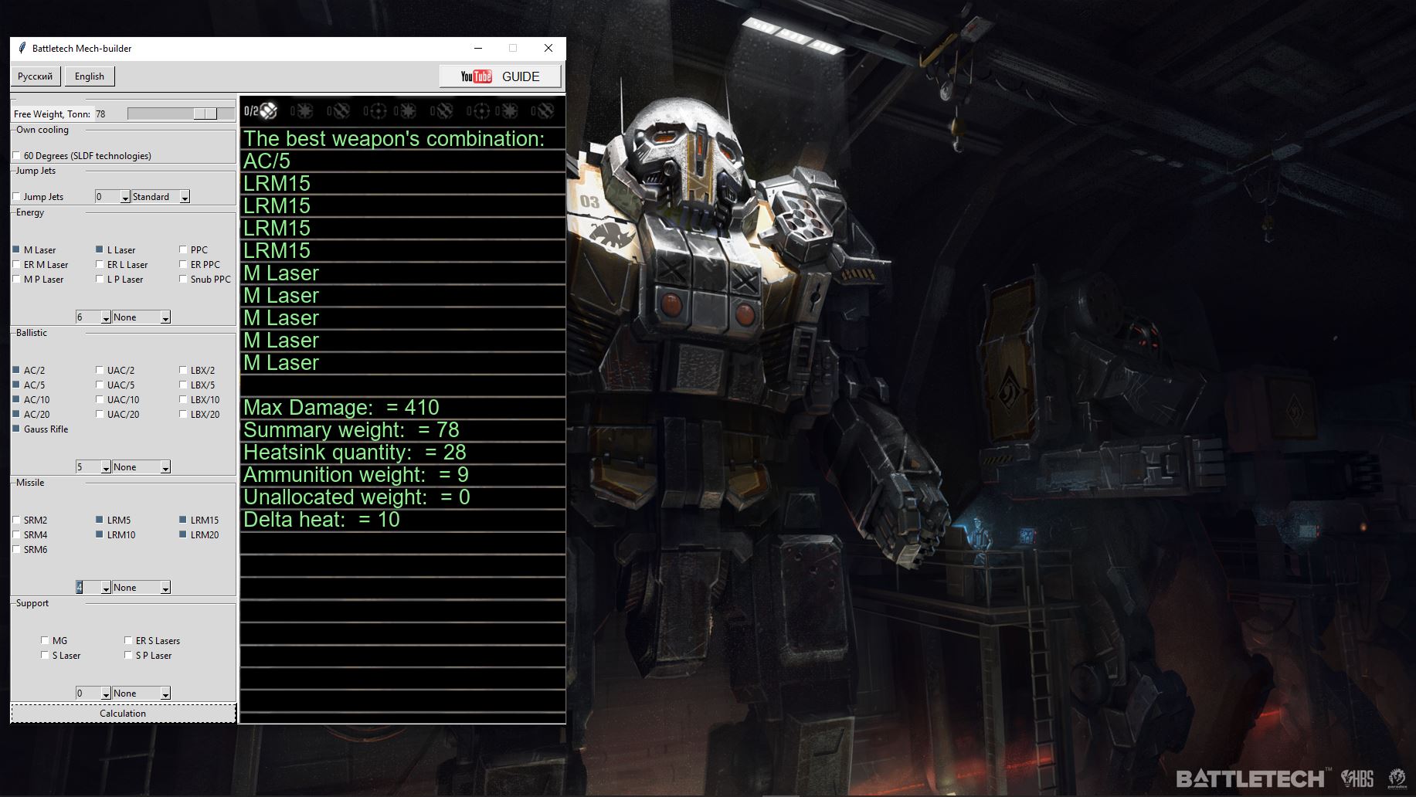Disable the Gauss Rifle checkbox
This screenshot has width=1416, height=797.
[16, 429]
